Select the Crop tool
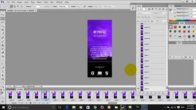 pyautogui.click(x=3, y=30)
